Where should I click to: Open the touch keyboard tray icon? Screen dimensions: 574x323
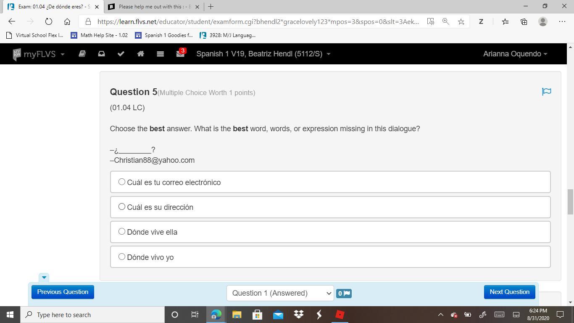pos(499,315)
